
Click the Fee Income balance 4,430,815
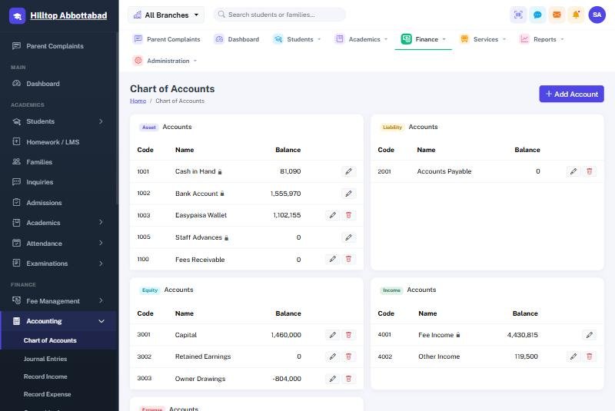pyautogui.click(x=523, y=335)
